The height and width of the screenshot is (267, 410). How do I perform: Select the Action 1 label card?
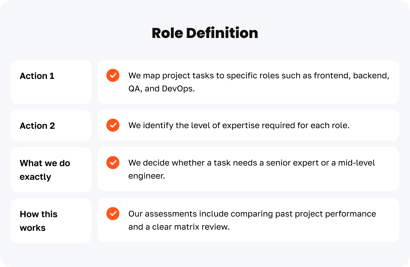pos(51,82)
